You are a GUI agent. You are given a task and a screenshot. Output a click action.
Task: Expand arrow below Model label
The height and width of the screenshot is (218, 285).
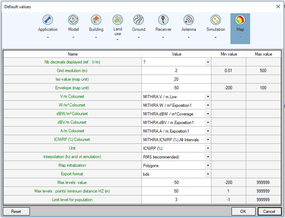73,38
